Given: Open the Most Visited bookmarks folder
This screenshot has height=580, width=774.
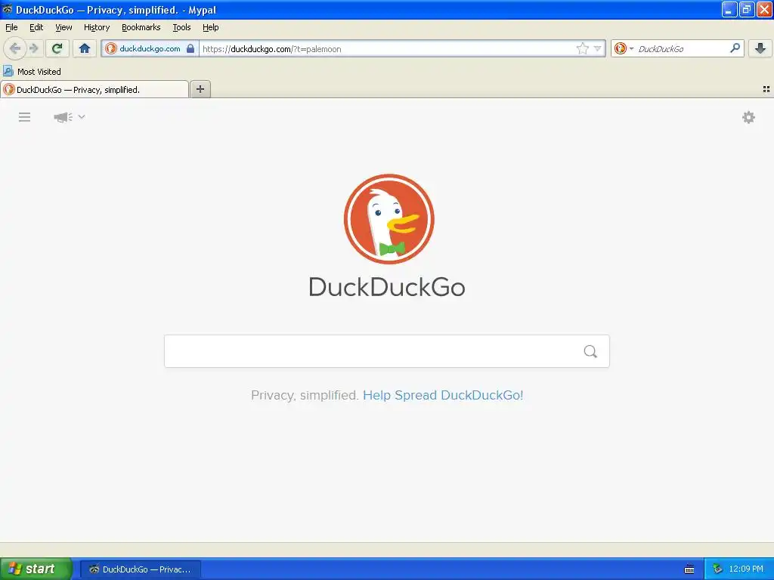Looking at the screenshot, I should (32, 72).
